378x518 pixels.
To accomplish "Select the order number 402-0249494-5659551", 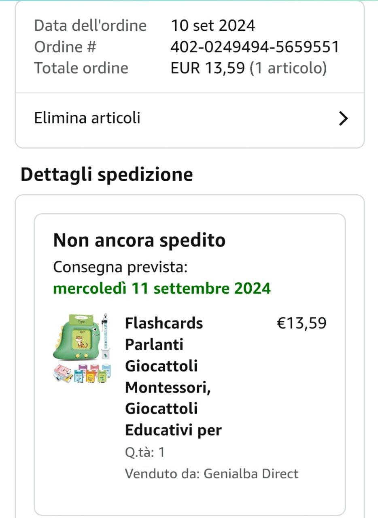I will click(x=255, y=47).
